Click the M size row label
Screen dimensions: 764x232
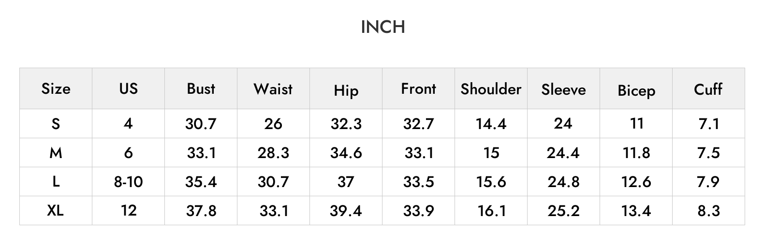tap(56, 153)
